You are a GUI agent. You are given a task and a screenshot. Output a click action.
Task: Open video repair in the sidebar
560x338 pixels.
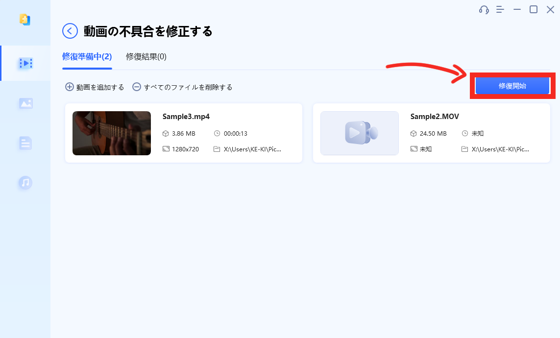click(x=25, y=63)
